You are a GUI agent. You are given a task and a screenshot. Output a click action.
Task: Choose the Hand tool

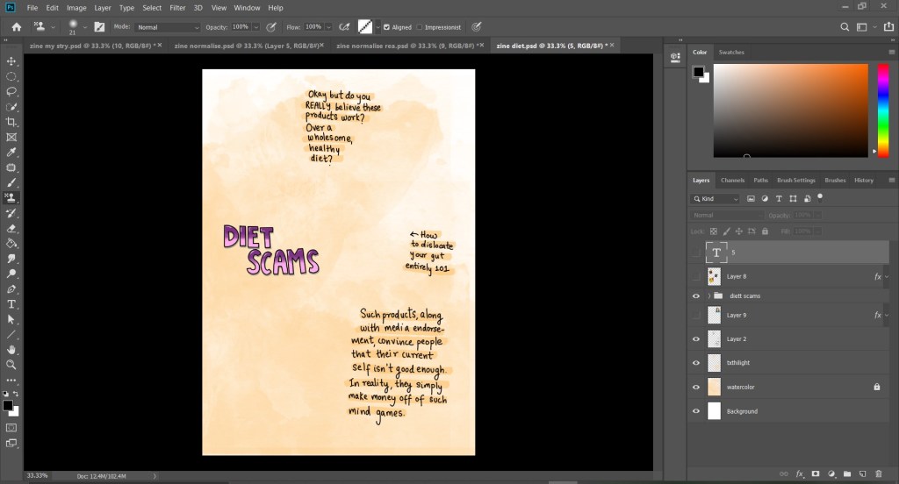tap(11, 349)
